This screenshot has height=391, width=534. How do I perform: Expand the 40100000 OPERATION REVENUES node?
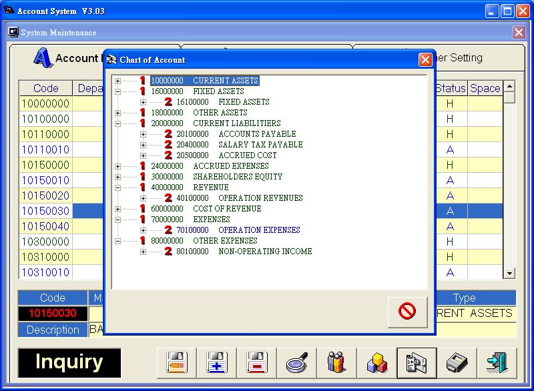pyautogui.click(x=143, y=198)
